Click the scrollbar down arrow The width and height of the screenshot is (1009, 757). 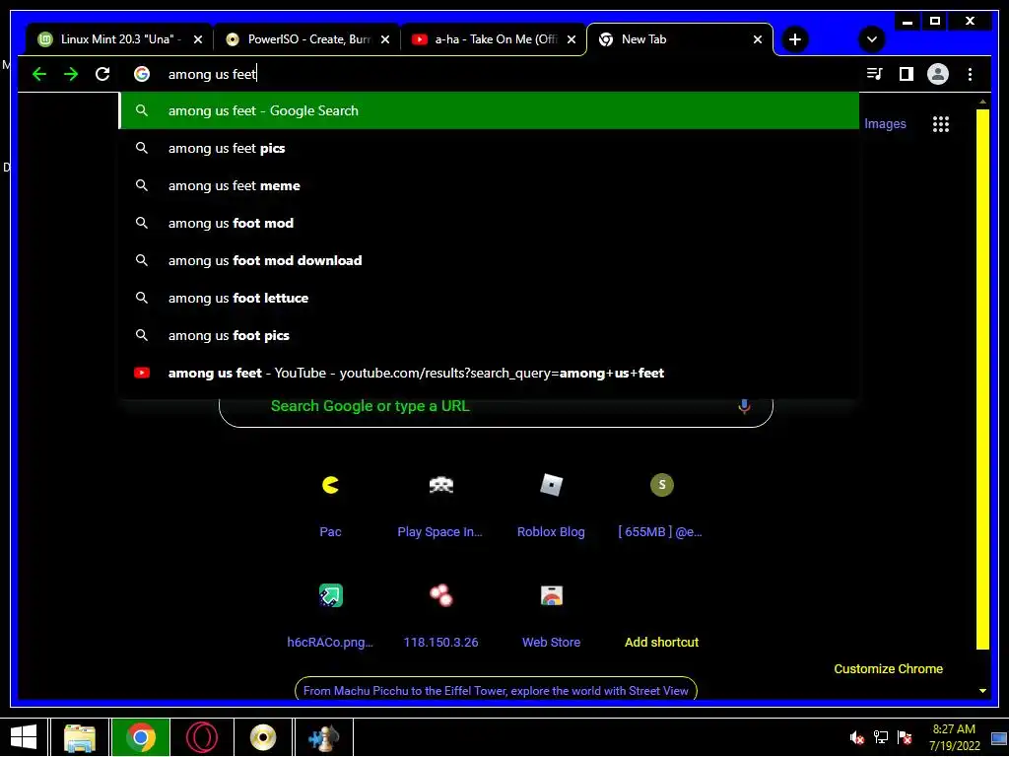coord(982,691)
